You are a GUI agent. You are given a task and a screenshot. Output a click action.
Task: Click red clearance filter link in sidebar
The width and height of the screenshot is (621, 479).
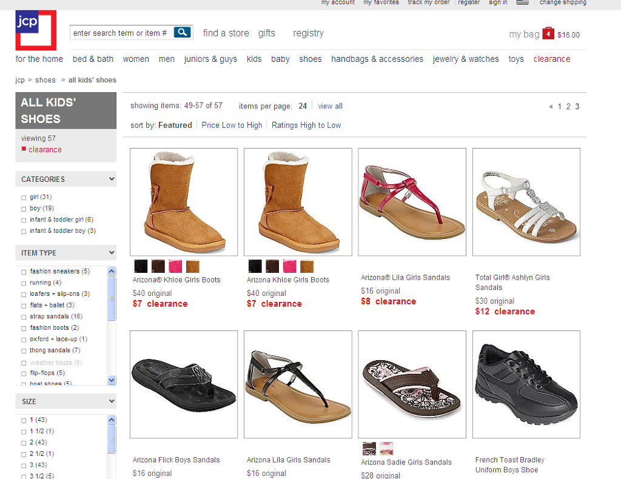45,150
